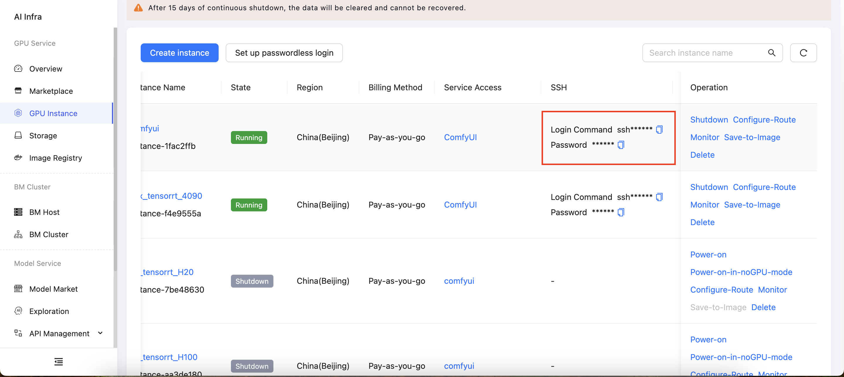
Task: Open Storage page
Action: pos(43,136)
